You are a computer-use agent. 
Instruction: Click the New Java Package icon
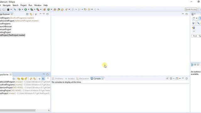click(x=45, y=9)
